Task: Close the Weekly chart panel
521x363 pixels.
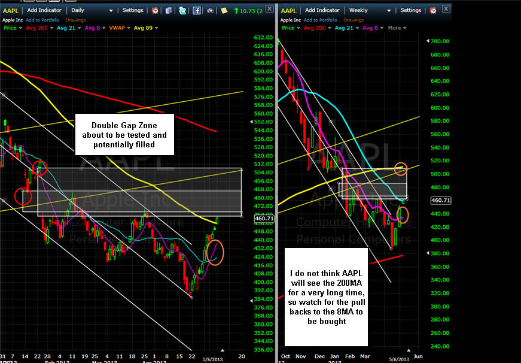Action: 446,8
